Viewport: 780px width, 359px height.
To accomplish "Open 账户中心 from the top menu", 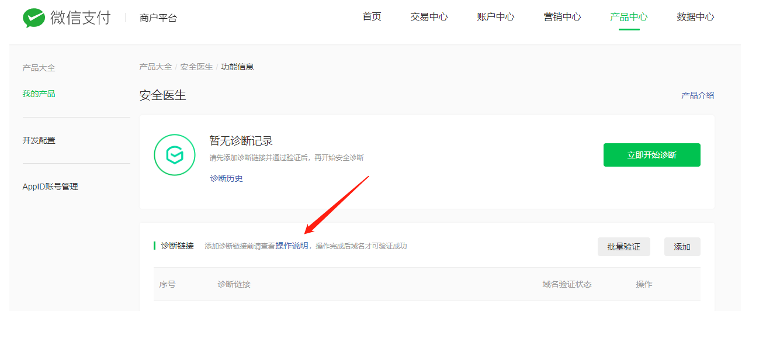I will click(x=495, y=17).
